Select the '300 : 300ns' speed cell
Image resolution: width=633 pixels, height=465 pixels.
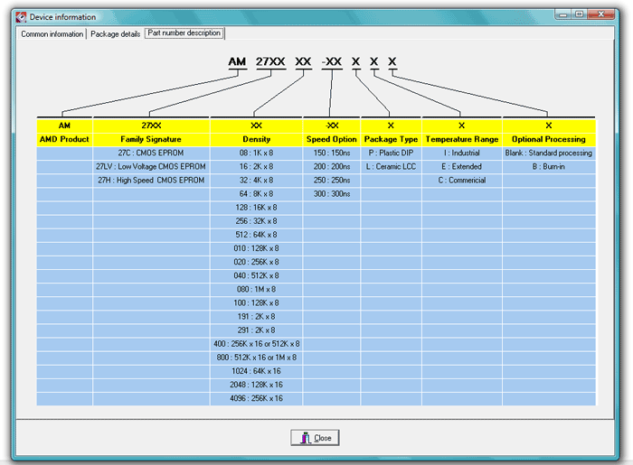tap(332, 194)
